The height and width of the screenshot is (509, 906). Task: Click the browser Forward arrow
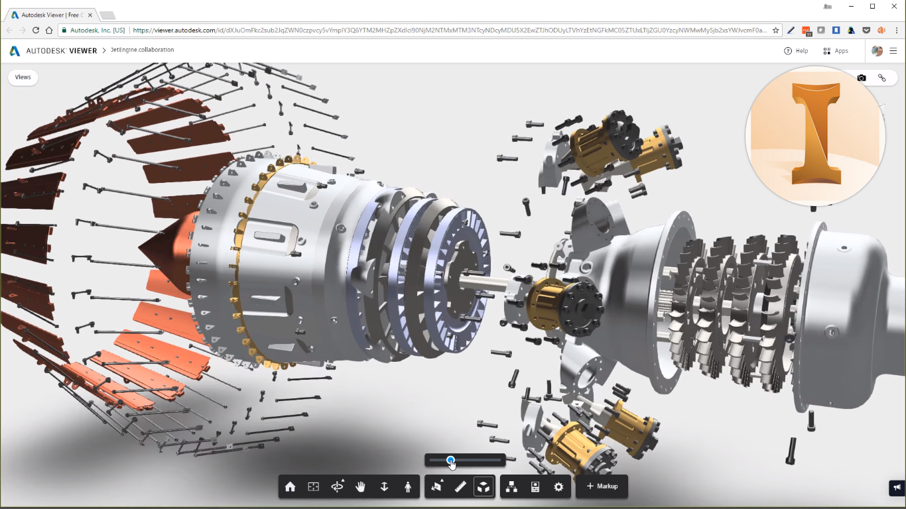point(23,30)
